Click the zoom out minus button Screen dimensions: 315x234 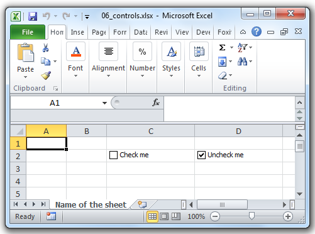(x=215, y=216)
